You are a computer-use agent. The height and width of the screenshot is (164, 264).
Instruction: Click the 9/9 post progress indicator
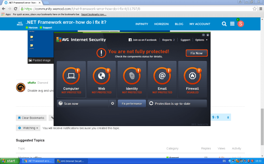(221, 117)
